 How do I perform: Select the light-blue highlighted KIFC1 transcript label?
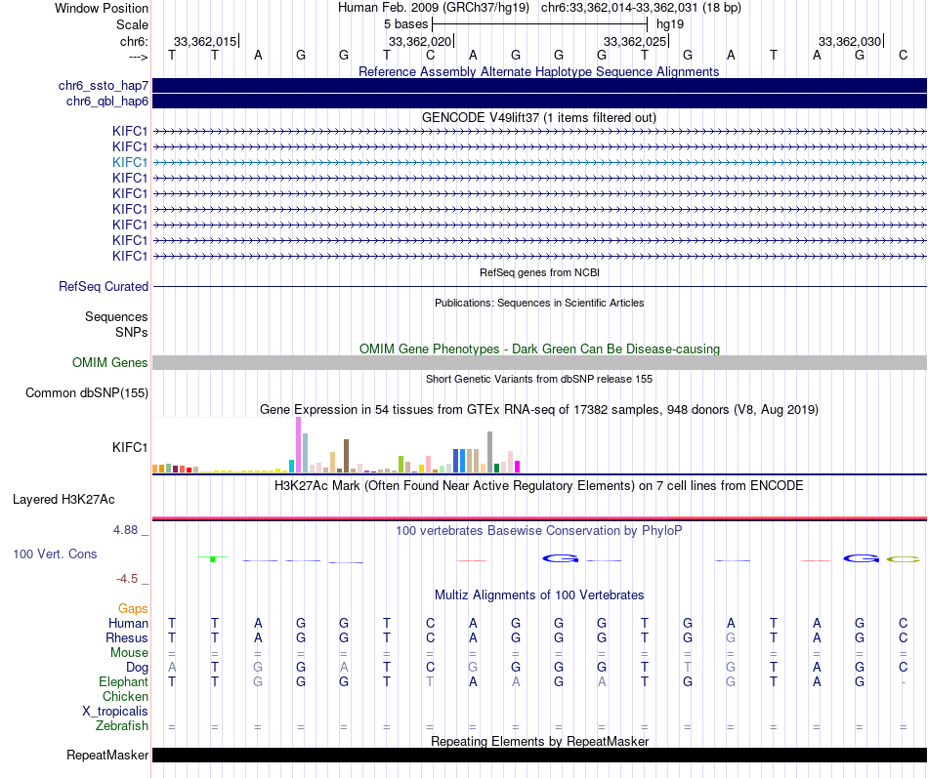point(130,162)
